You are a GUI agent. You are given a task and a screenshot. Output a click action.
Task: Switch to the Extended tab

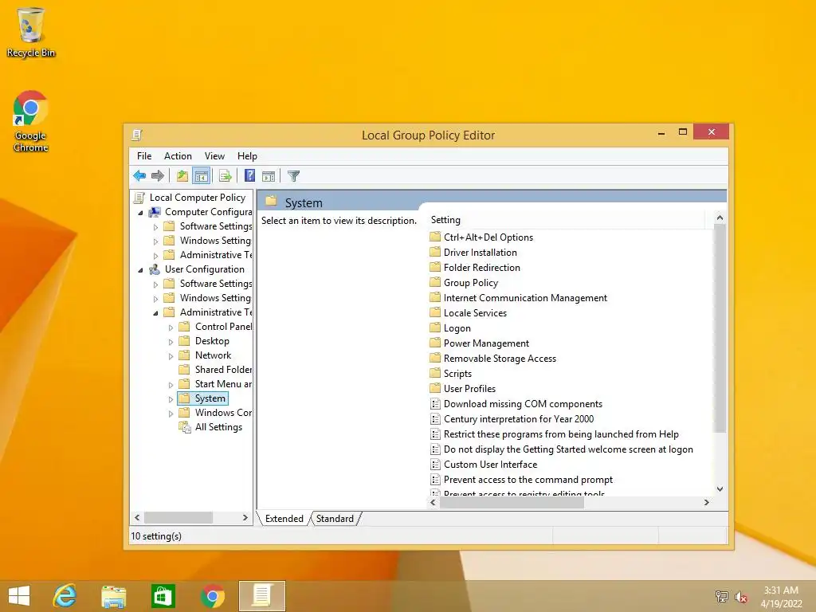[284, 518]
